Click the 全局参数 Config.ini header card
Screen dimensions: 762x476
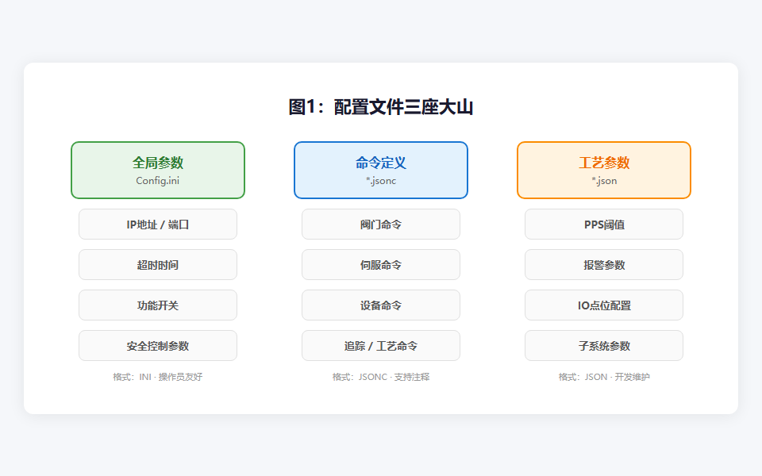click(x=158, y=170)
